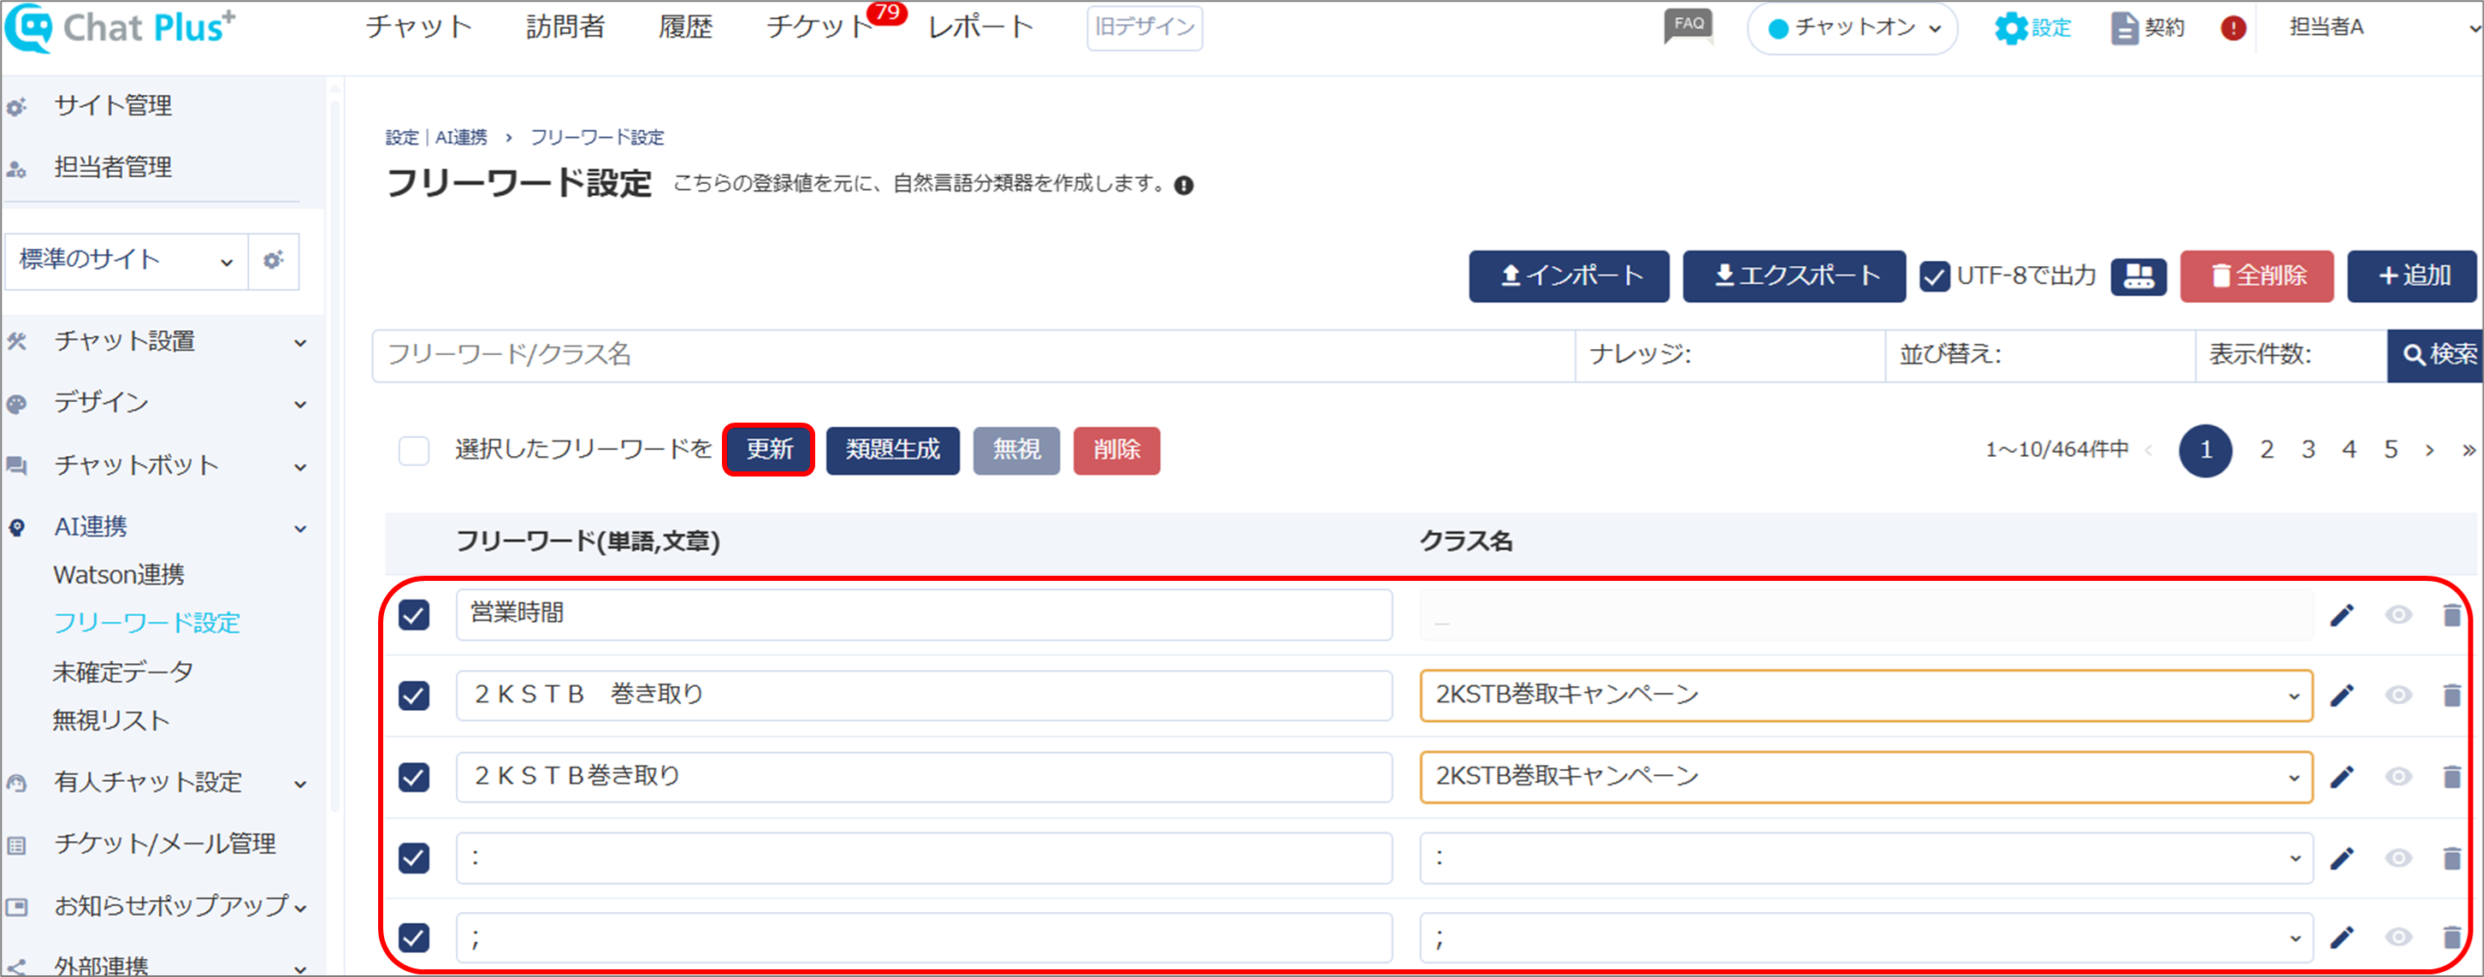Jump to last page with double arrow

tap(2468, 450)
